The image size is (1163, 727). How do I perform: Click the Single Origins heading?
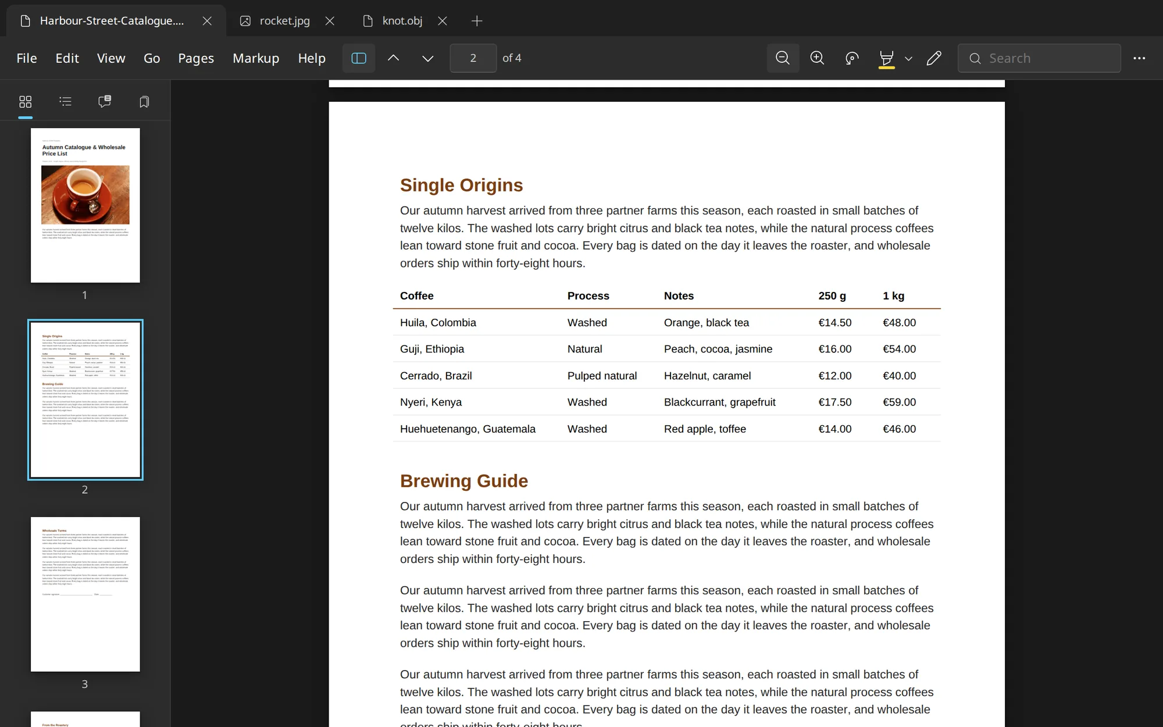click(462, 185)
